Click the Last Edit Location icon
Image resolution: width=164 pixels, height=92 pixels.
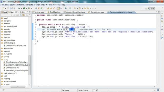click(85, 8)
